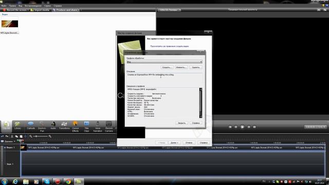Click the profile details vertical scrollbar
The height and width of the screenshot is (185, 329).
coord(200,103)
